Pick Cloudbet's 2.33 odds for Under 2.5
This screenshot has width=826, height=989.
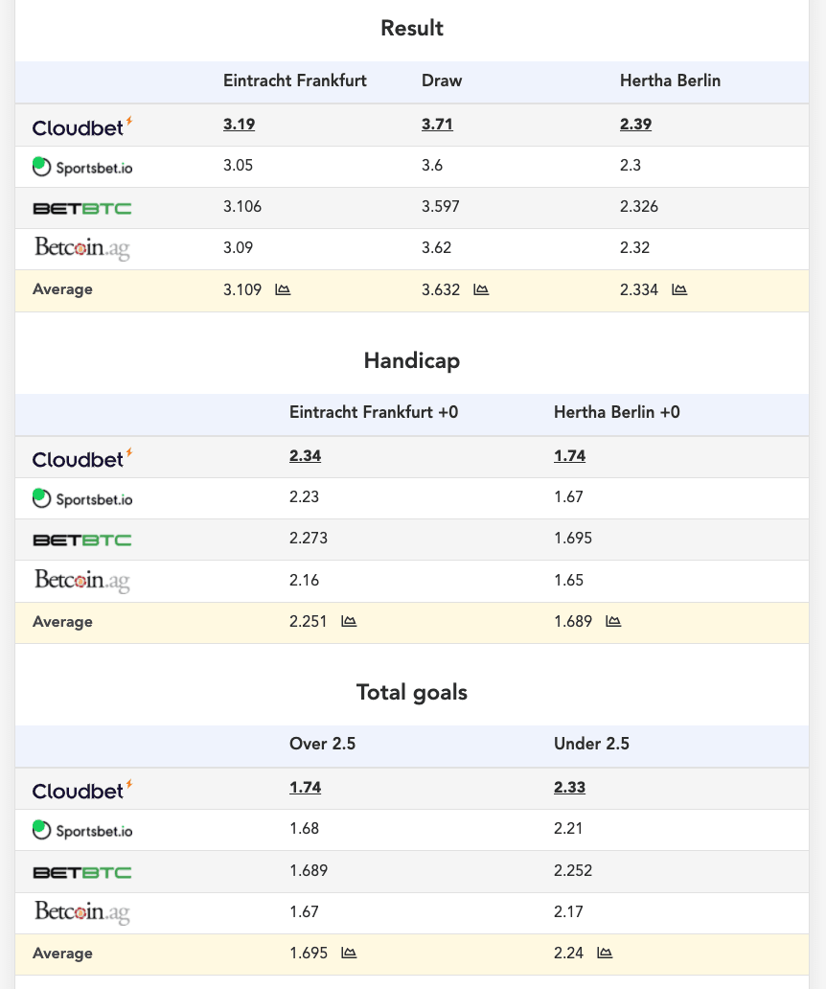570,787
